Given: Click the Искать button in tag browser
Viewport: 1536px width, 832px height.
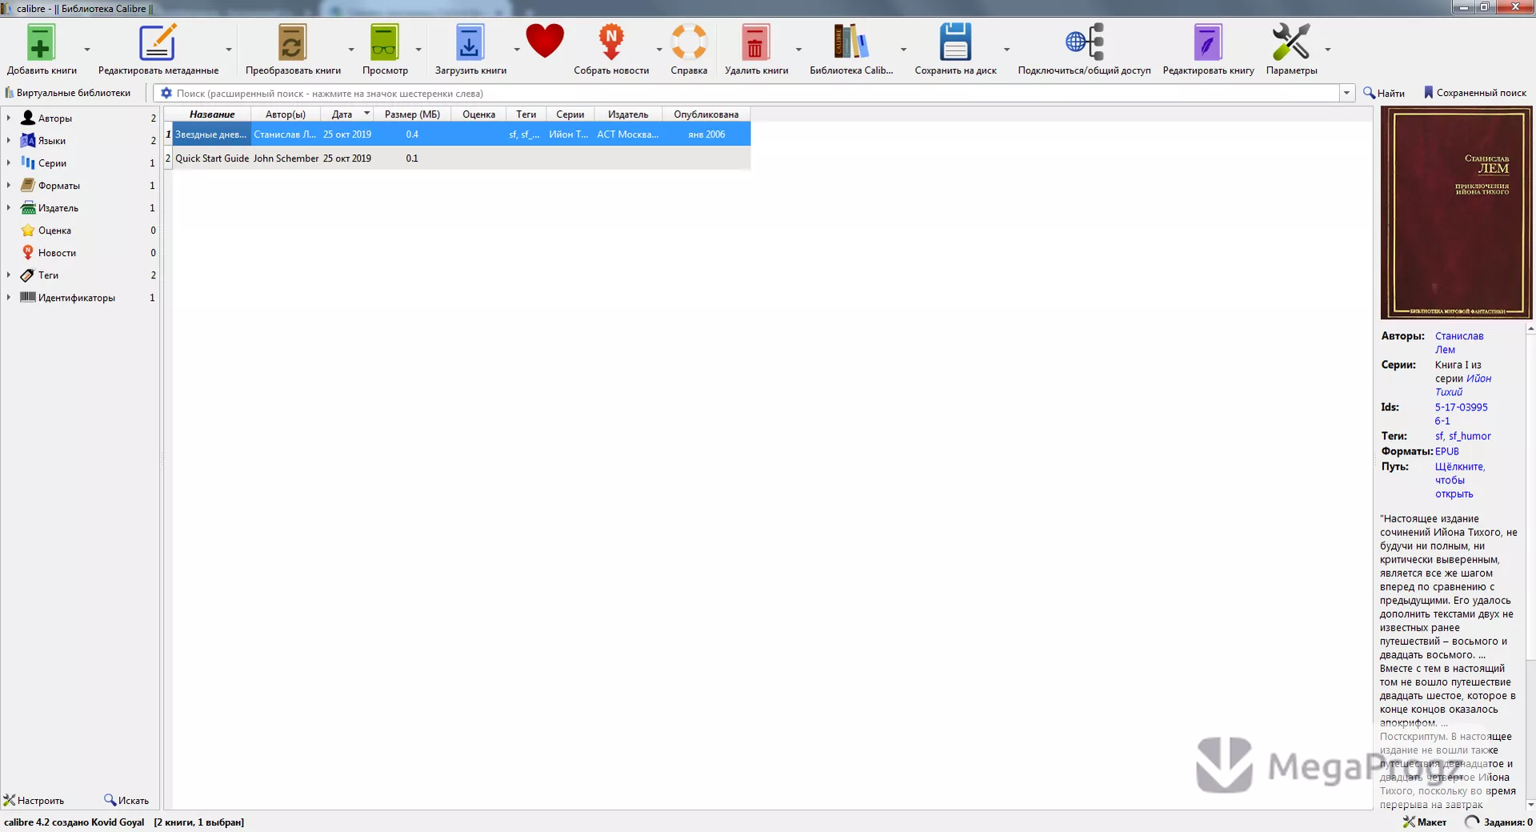Looking at the screenshot, I should click(x=126, y=800).
